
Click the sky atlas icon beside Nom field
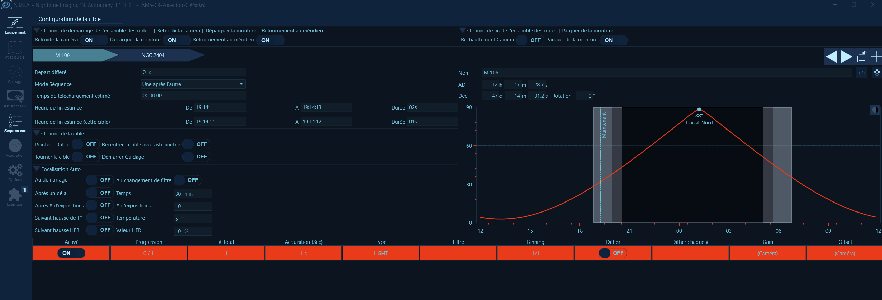click(862, 73)
